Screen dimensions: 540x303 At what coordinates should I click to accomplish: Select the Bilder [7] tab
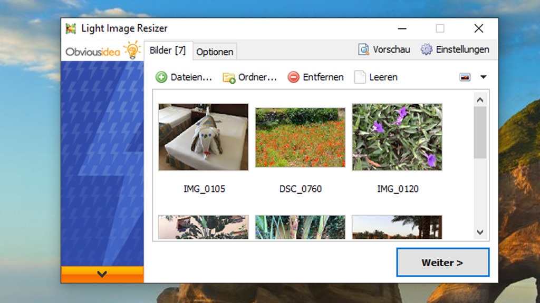(x=168, y=50)
